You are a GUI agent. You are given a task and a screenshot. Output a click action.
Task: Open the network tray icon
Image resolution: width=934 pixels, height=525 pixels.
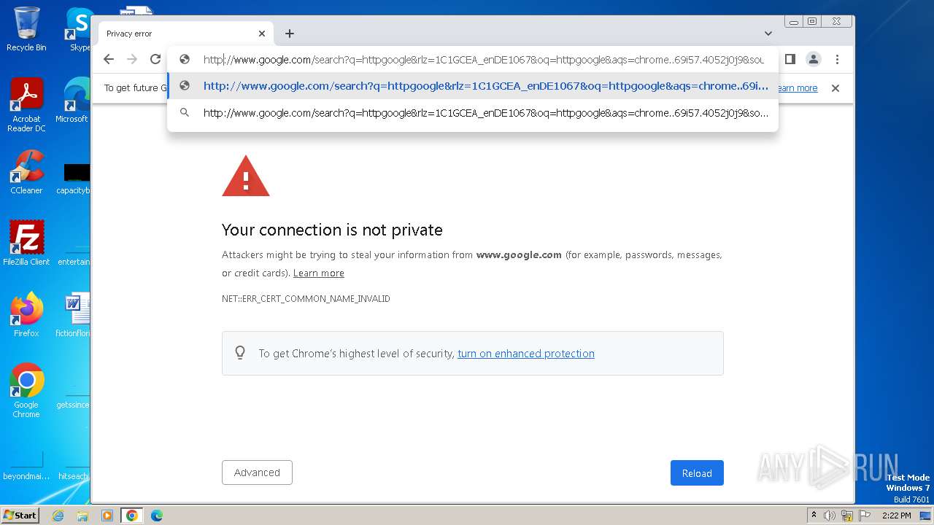[846, 516]
